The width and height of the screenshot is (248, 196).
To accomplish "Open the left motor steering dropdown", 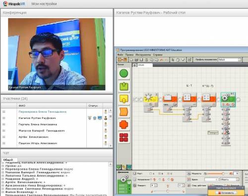I will (154, 186).
